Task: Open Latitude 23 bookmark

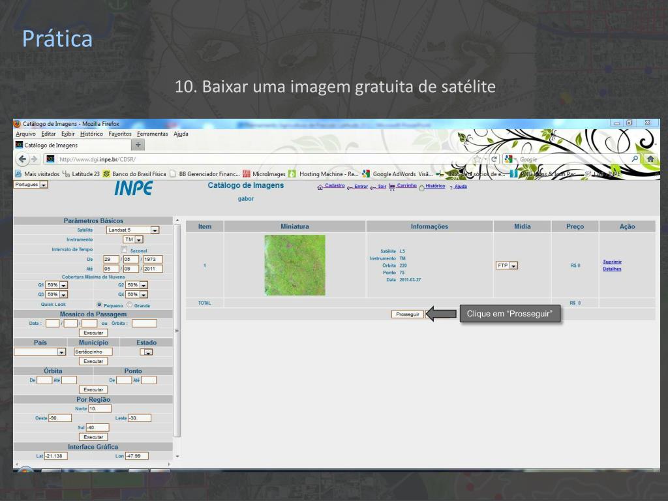Action: [81, 174]
